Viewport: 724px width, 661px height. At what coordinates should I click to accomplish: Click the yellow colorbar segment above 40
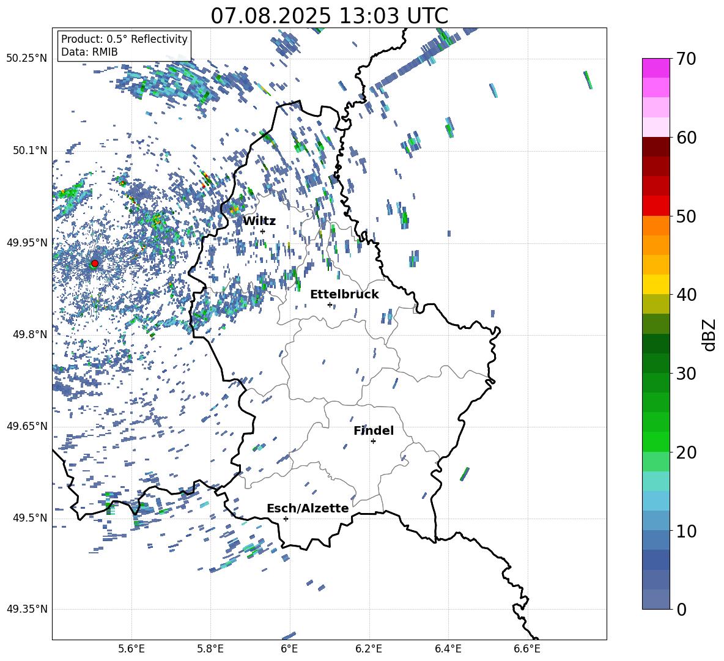tap(656, 284)
